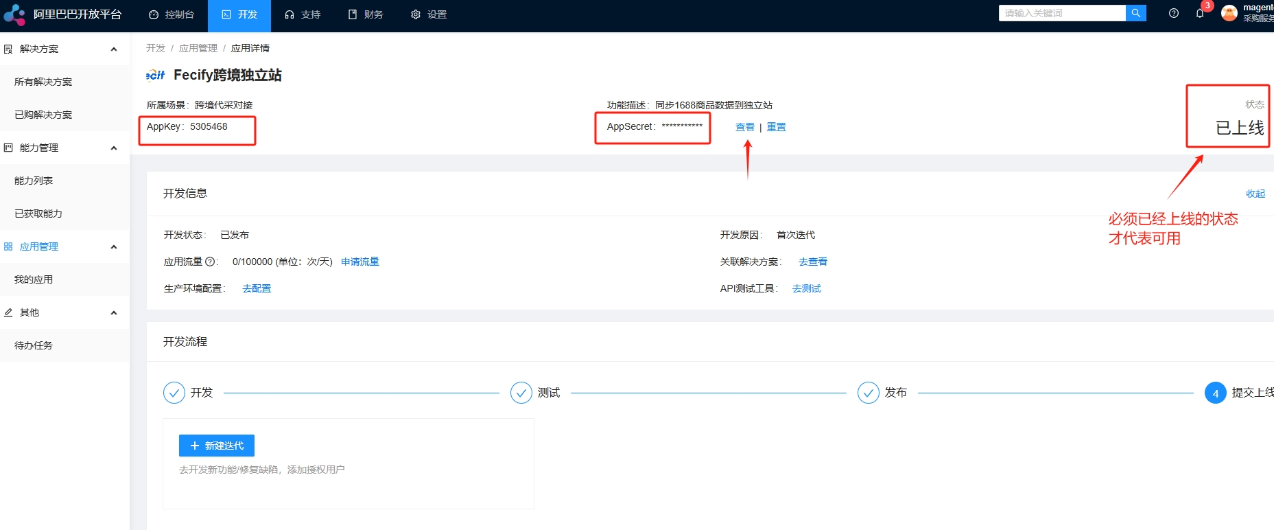Click the 应用流量 help tooltip icon

pos(210,262)
